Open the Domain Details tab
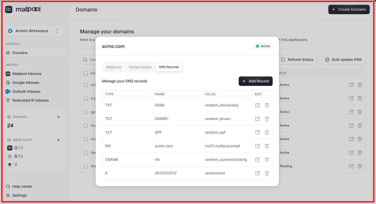Screen dimensions: 376x204 coord(140,67)
